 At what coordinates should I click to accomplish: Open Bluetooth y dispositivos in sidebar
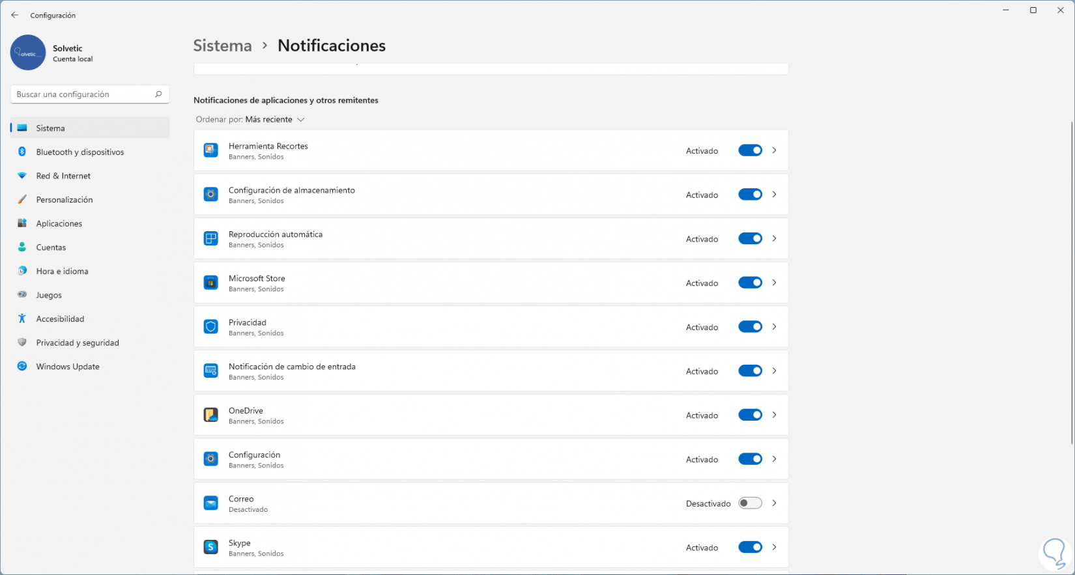click(x=79, y=152)
